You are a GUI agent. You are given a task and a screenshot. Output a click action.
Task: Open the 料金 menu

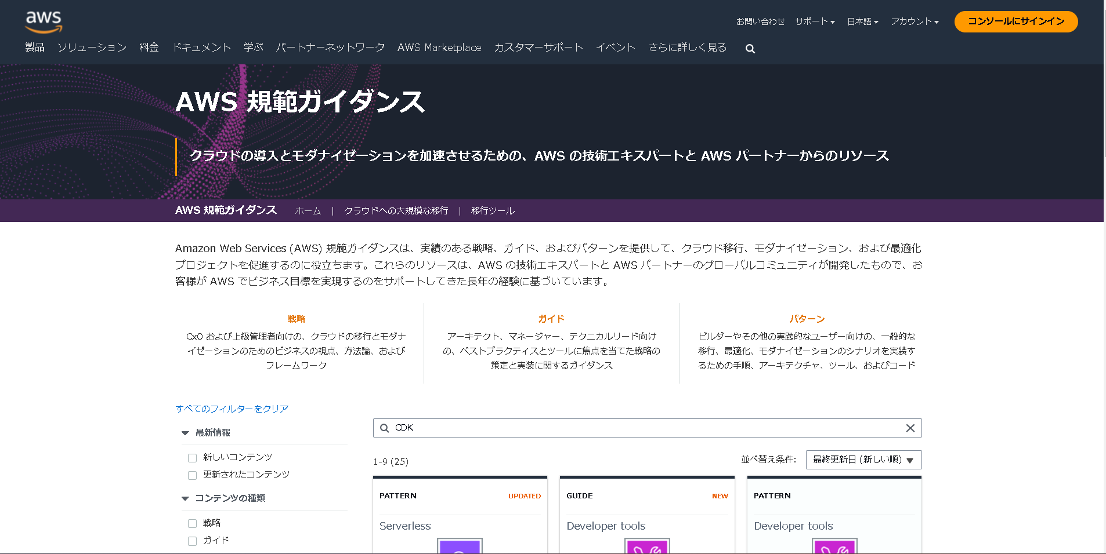149,48
